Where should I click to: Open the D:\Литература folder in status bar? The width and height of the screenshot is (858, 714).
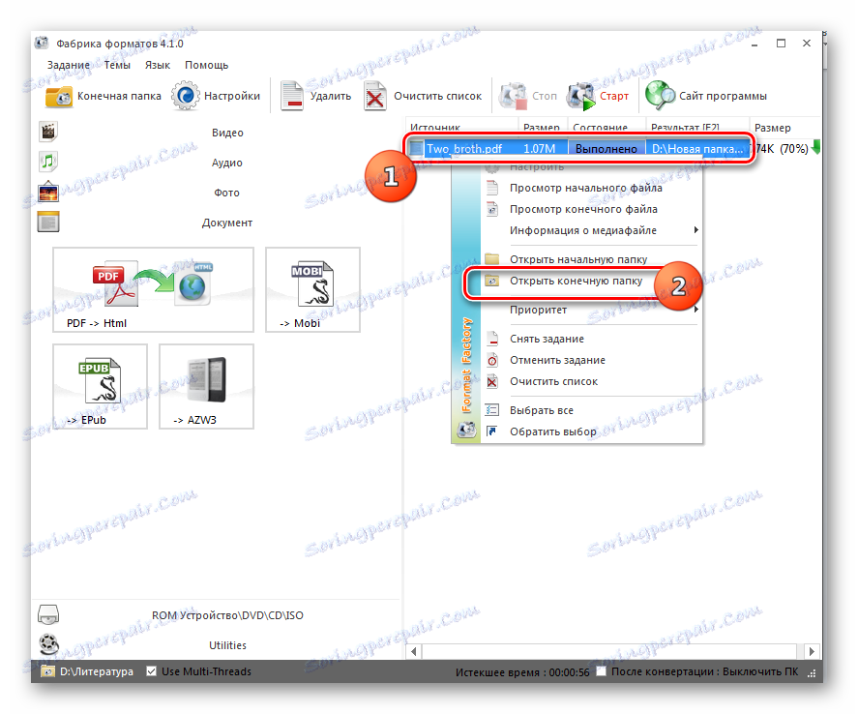point(88,671)
